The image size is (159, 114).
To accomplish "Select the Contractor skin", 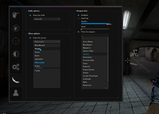I will pos(95,57).
